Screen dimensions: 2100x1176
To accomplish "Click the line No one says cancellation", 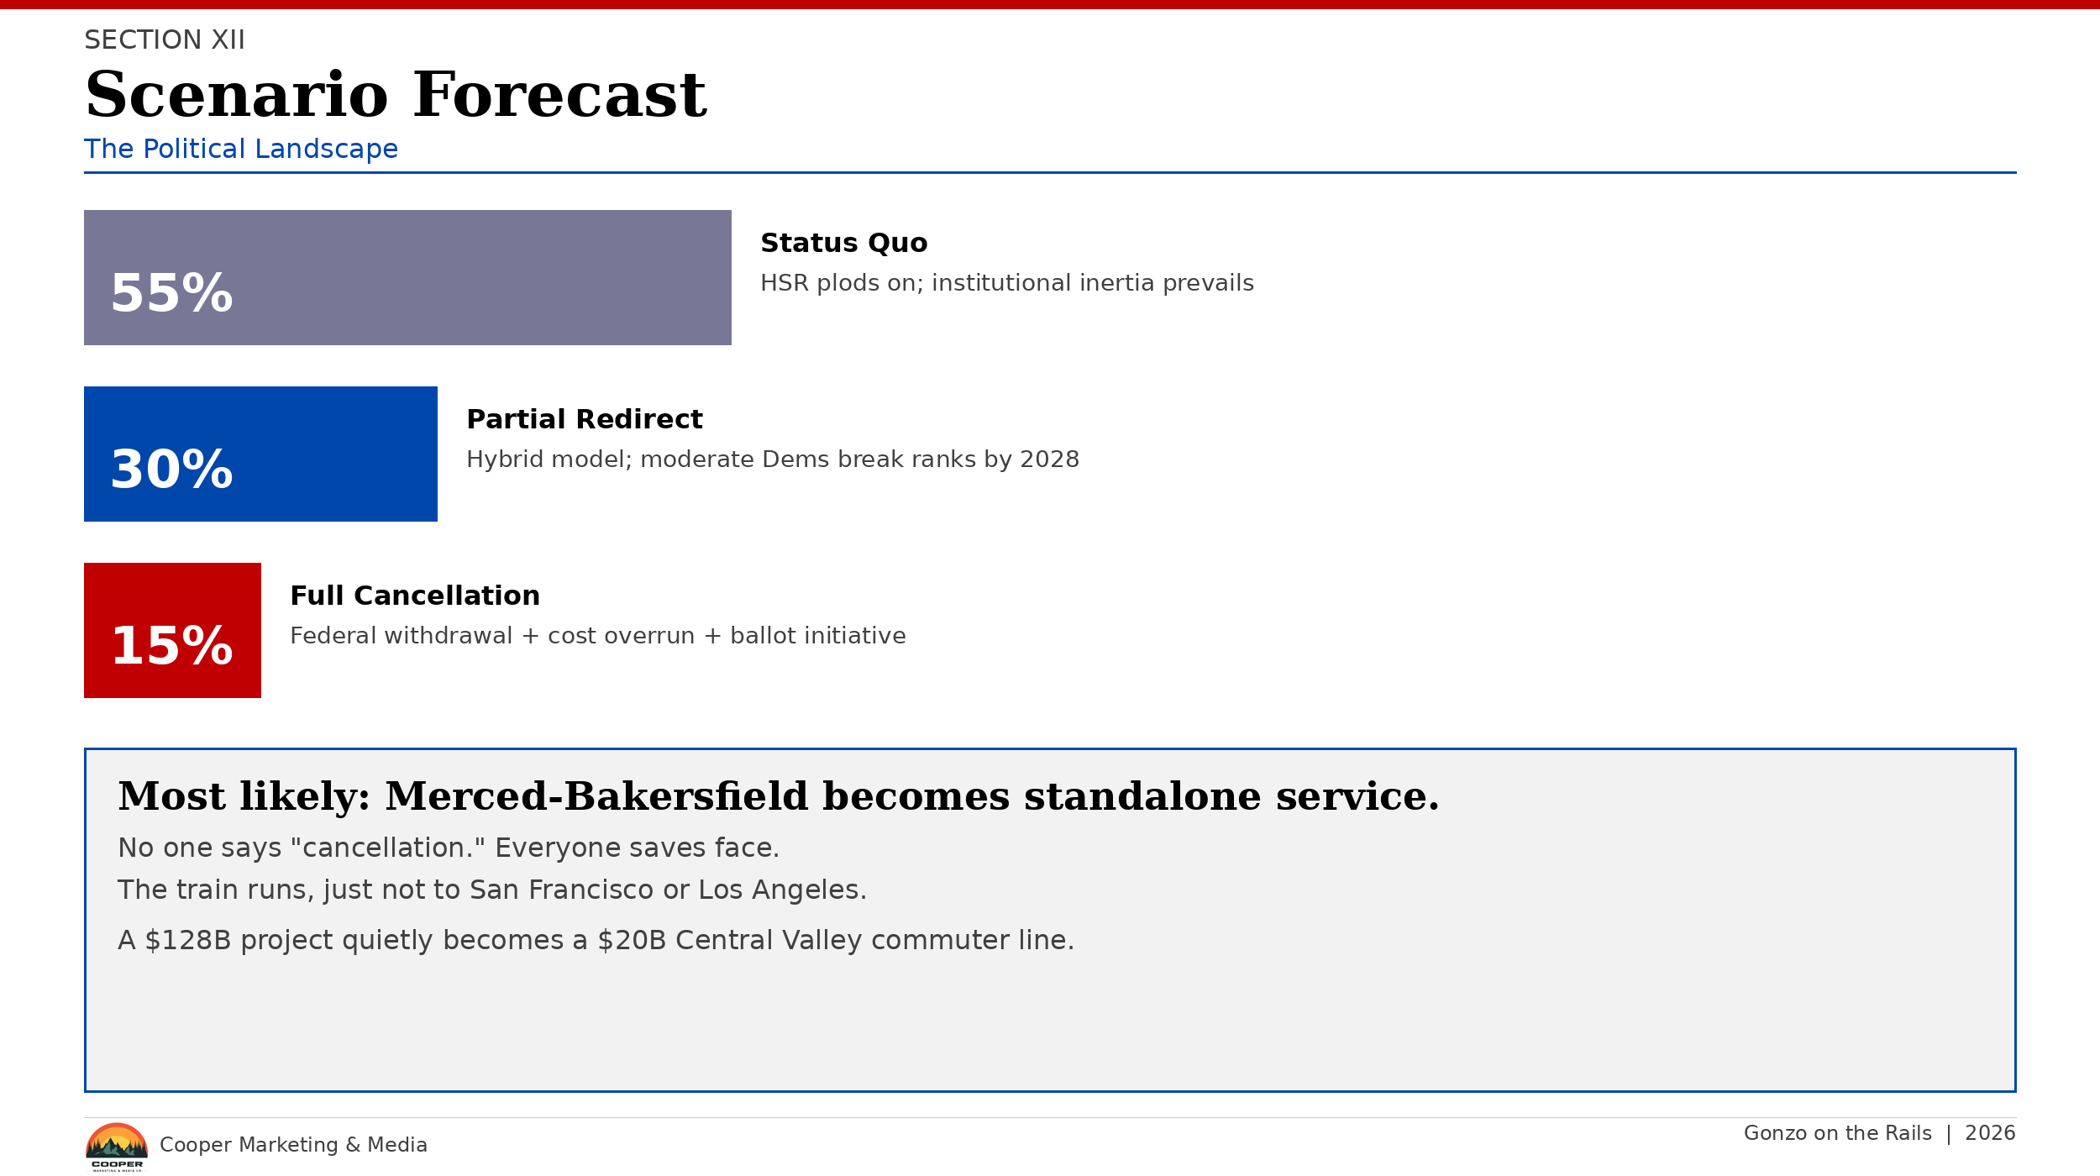I will tap(449, 848).
